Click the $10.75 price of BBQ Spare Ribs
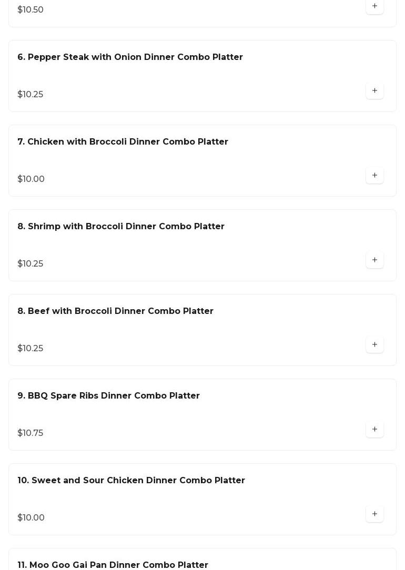The height and width of the screenshot is (570, 405). coord(31,433)
